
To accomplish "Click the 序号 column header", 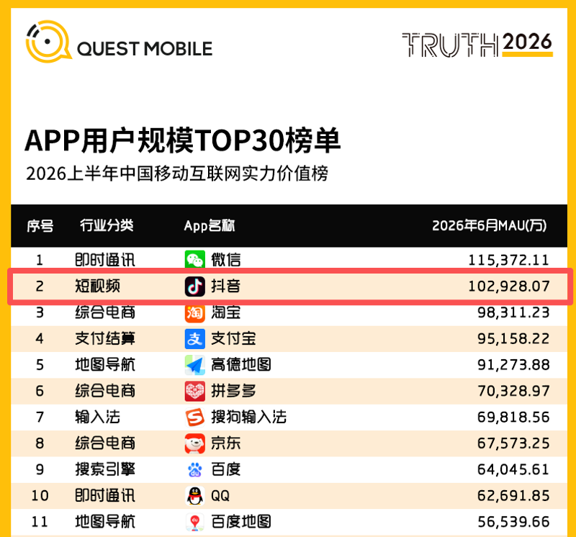I will tap(40, 225).
